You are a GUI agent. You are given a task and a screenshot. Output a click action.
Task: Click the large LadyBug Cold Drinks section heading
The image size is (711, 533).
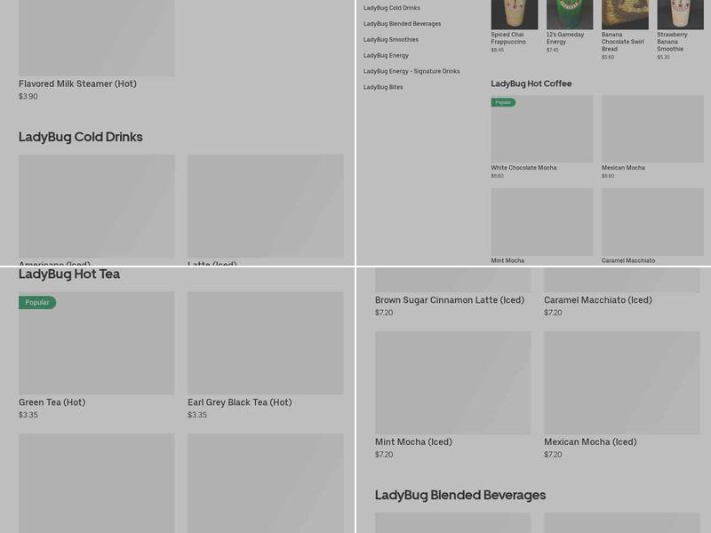81,137
